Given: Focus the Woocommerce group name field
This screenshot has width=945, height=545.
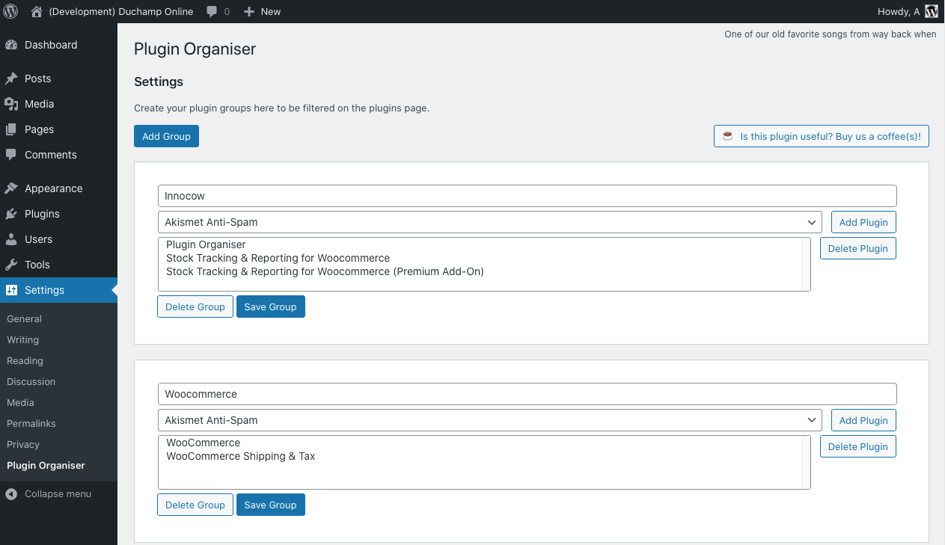Looking at the screenshot, I should coord(527,394).
